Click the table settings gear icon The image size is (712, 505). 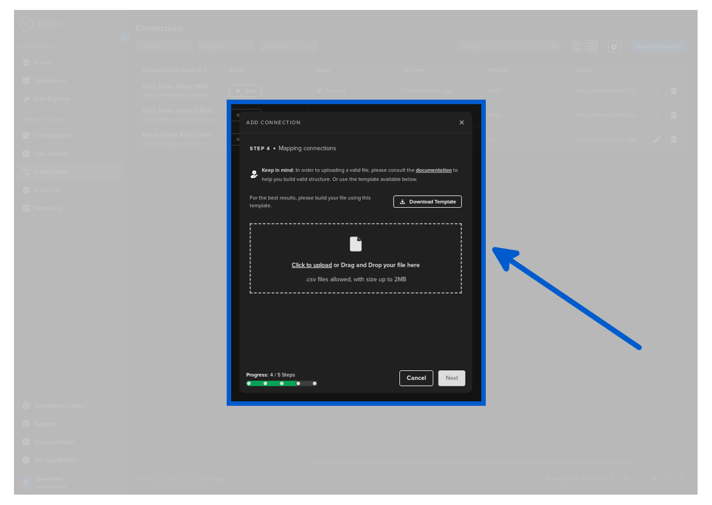click(x=614, y=46)
